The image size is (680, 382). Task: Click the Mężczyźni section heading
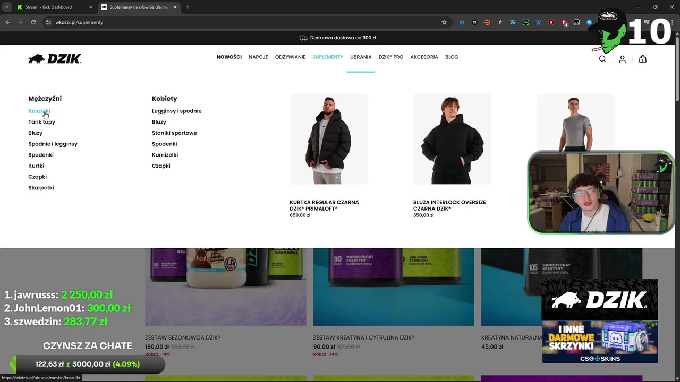point(45,99)
